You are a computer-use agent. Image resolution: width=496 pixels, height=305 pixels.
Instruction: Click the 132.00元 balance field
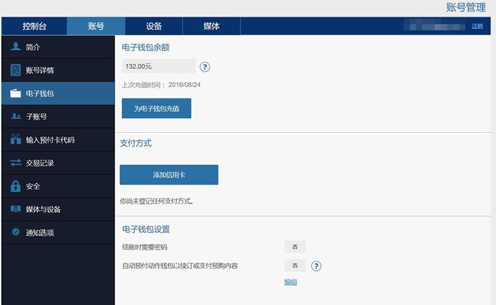point(159,66)
